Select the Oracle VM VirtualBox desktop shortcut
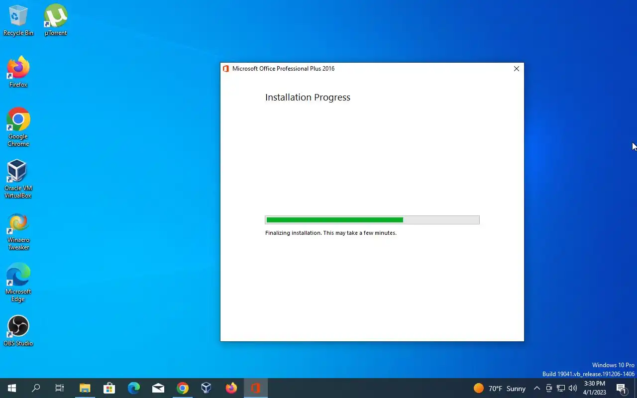Image resolution: width=637 pixels, height=398 pixels. click(x=18, y=180)
